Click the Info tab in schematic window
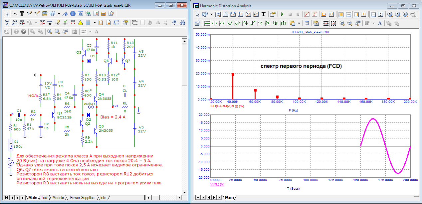Viewport: 422px width, 204px height. [103, 198]
